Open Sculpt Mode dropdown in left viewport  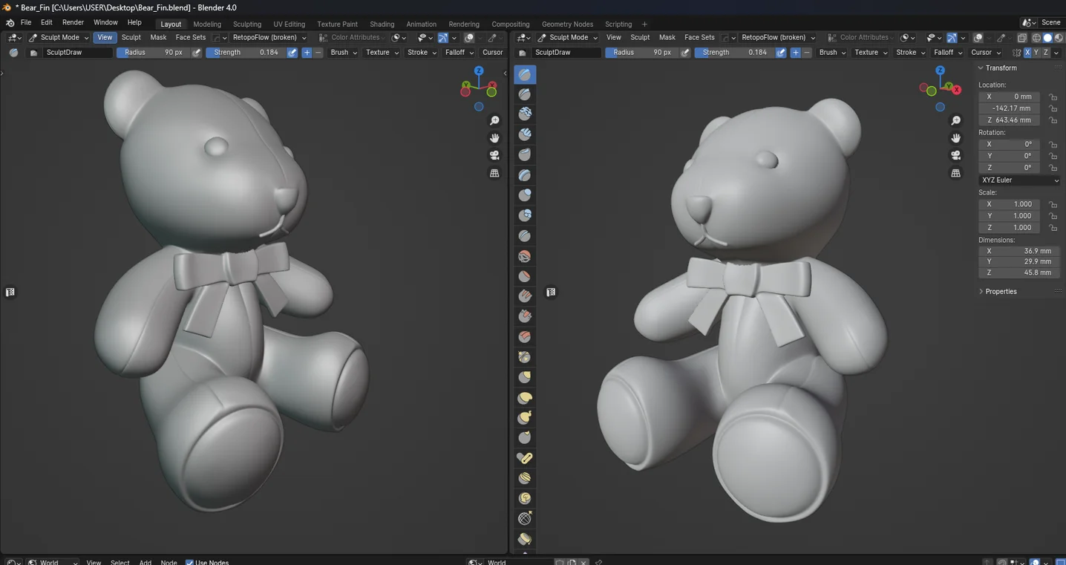click(x=59, y=38)
